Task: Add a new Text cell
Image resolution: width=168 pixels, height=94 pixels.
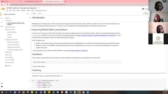Action: (x=39, y=13)
